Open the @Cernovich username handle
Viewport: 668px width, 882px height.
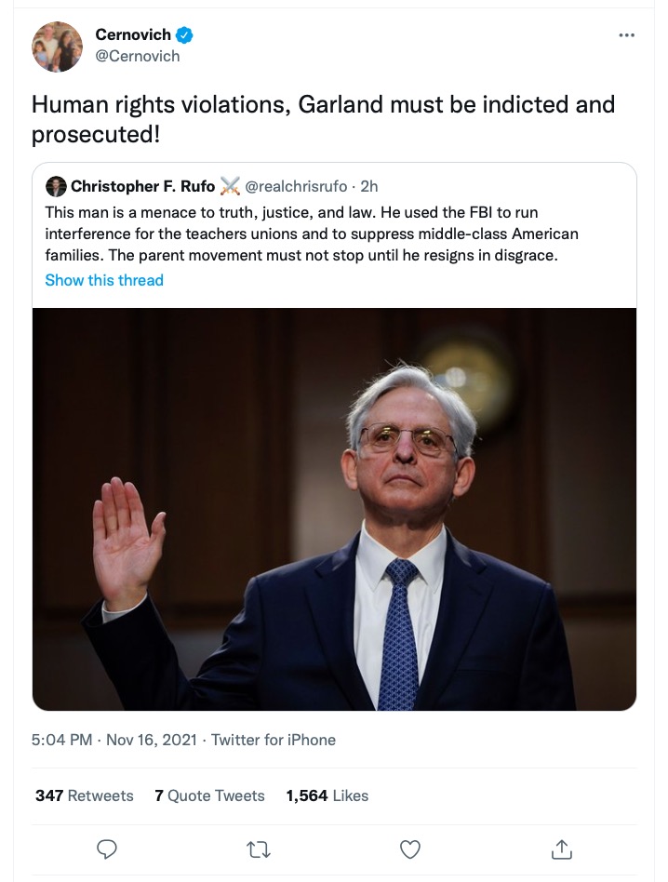coord(138,55)
